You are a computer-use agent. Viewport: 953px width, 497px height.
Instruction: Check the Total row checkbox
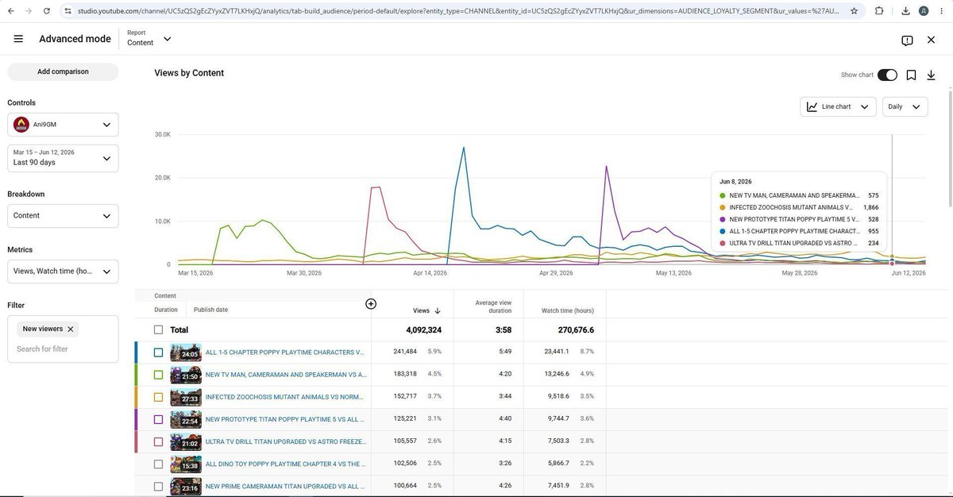click(x=159, y=329)
